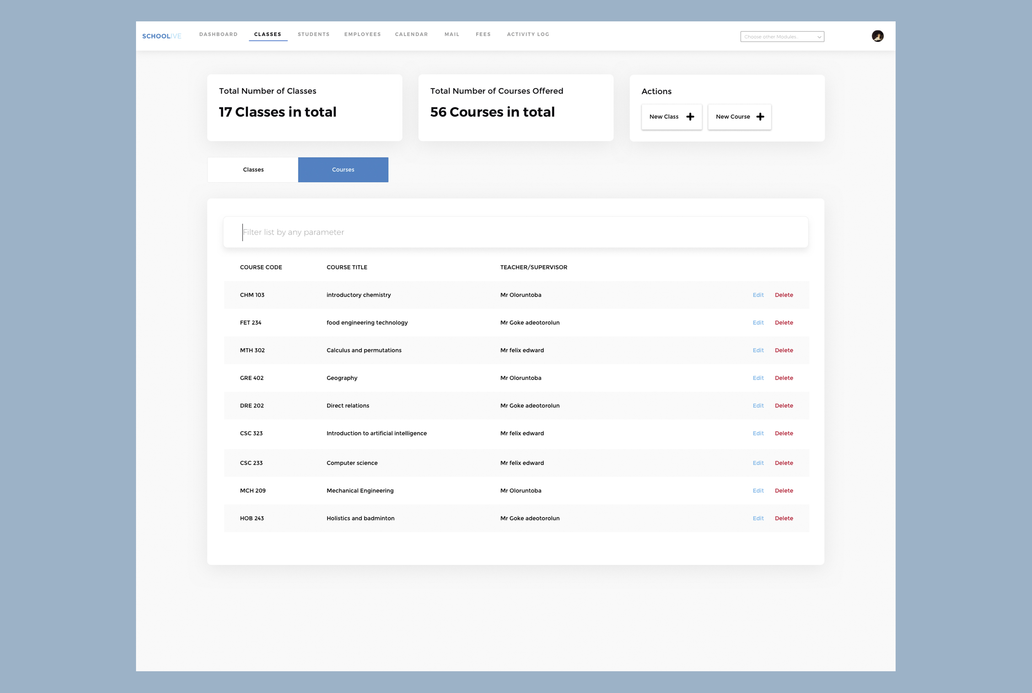Delete the GRE 402 course
The width and height of the screenshot is (1032, 693).
784,378
